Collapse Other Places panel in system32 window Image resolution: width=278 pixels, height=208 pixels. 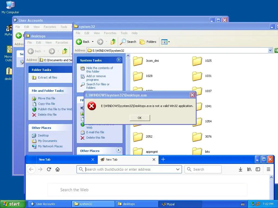pos(119,151)
